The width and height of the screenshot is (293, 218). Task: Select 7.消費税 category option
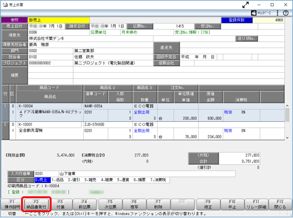click(158, 180)
